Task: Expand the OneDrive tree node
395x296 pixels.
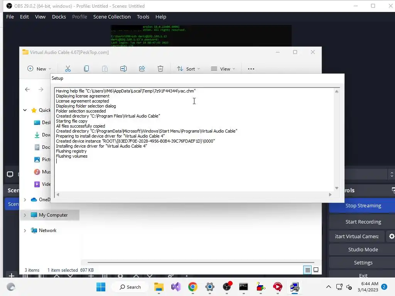Action: tap(25, 200)
